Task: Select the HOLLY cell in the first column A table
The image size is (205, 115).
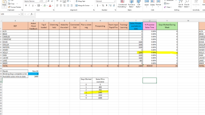Action: click(x=15, y=52)
